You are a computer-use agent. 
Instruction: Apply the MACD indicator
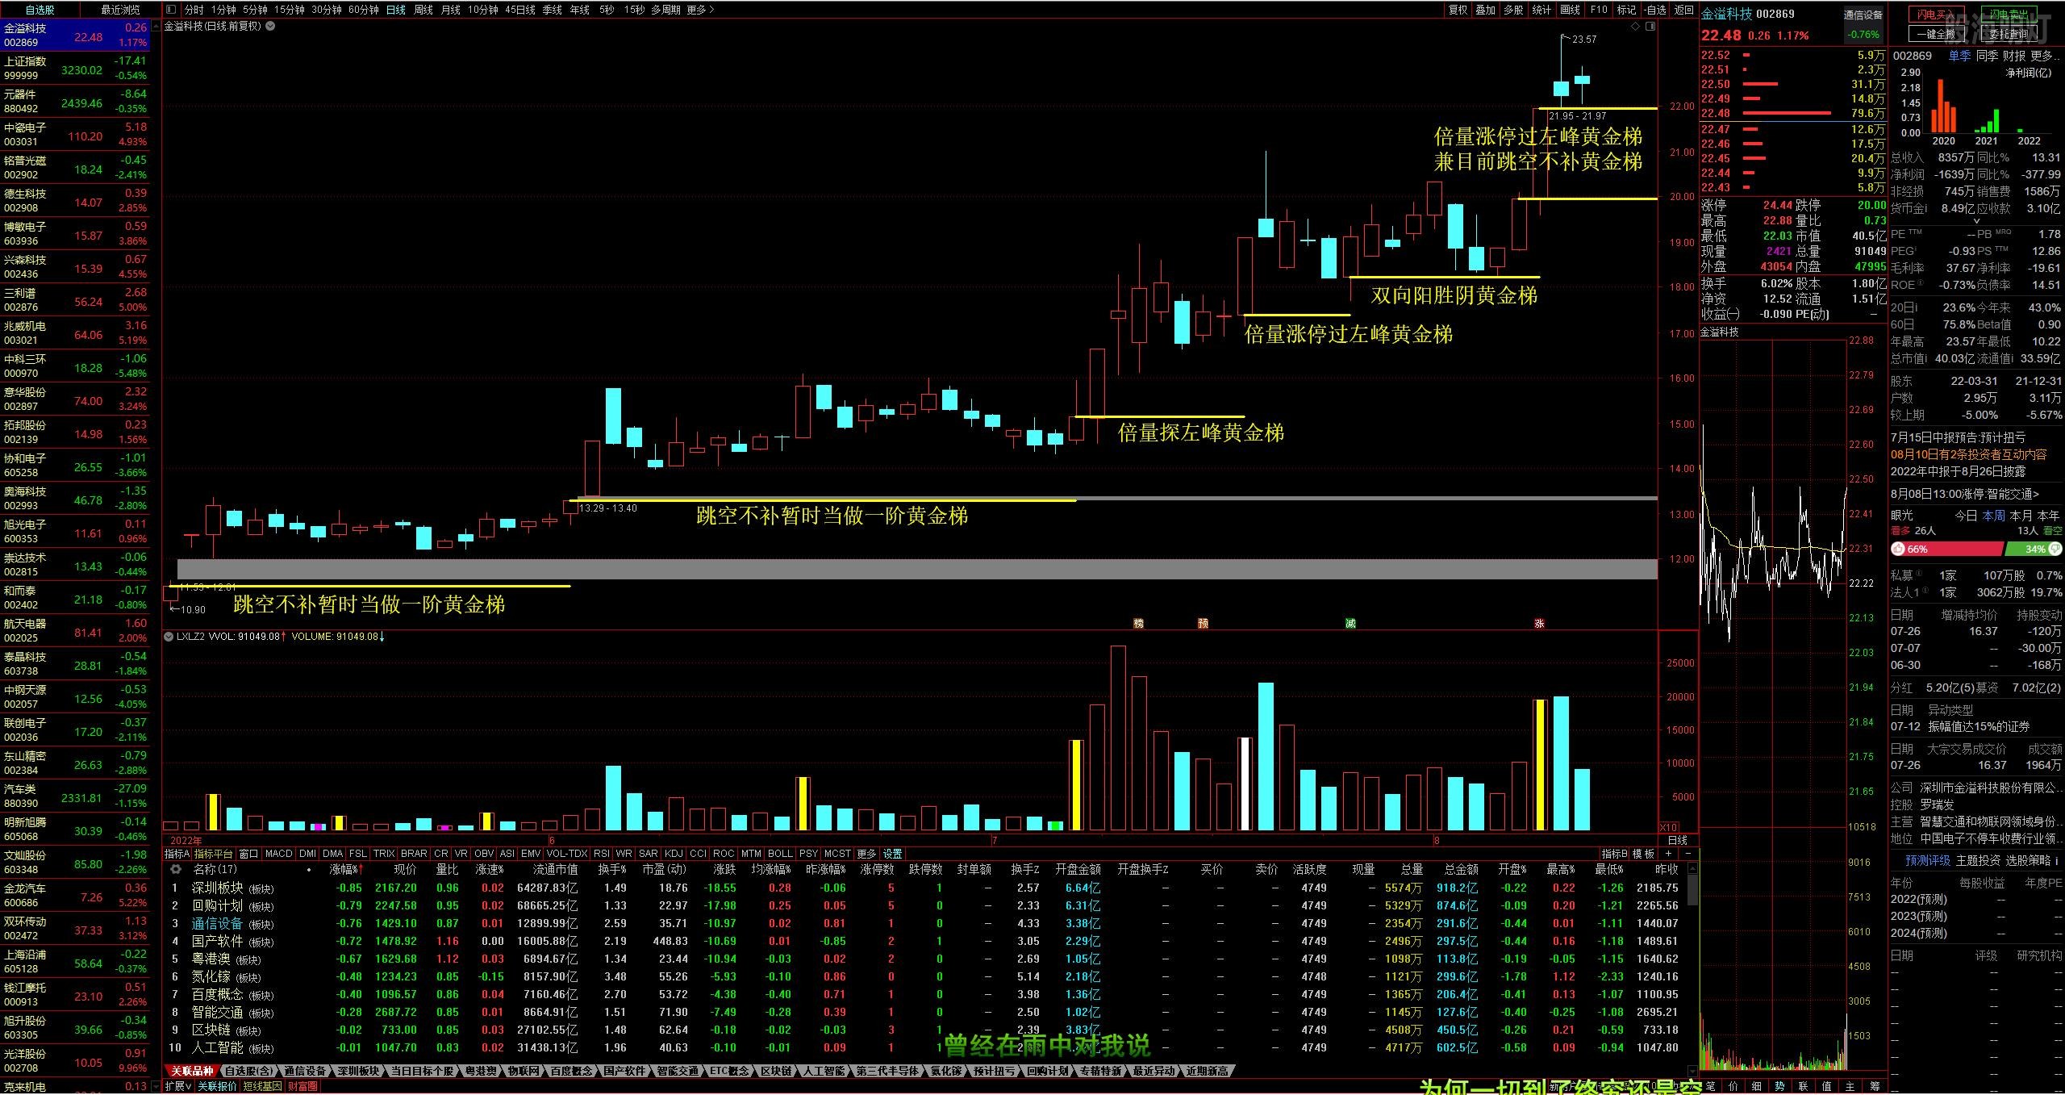coord(278,854)
